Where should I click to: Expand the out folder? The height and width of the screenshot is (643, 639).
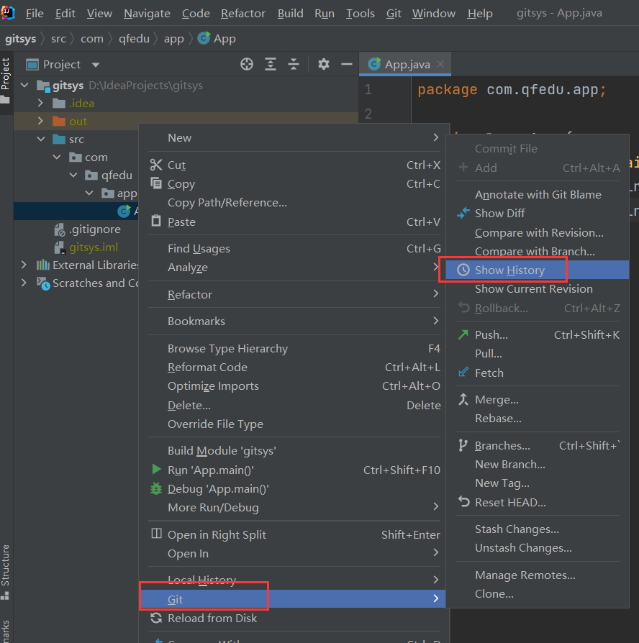click(x=40, y=121)
